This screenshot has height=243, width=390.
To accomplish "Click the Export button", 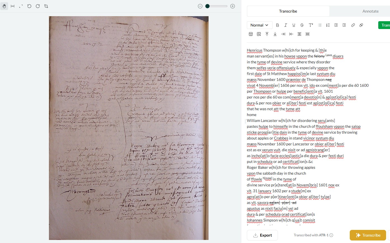I will pyautogui.click(x=262, y=235).
